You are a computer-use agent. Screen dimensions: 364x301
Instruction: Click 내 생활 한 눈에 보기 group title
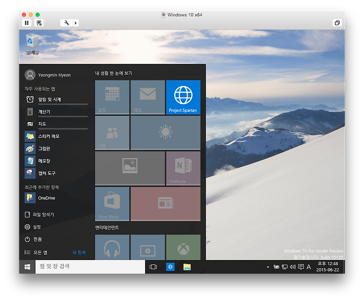coord(114,73)
